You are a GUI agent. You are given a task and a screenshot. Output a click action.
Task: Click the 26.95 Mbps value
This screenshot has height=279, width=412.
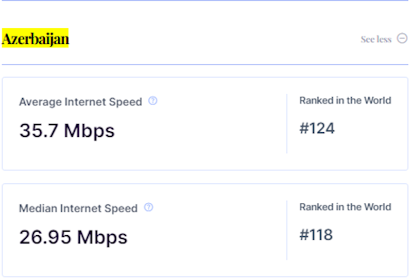coord(73,237)
